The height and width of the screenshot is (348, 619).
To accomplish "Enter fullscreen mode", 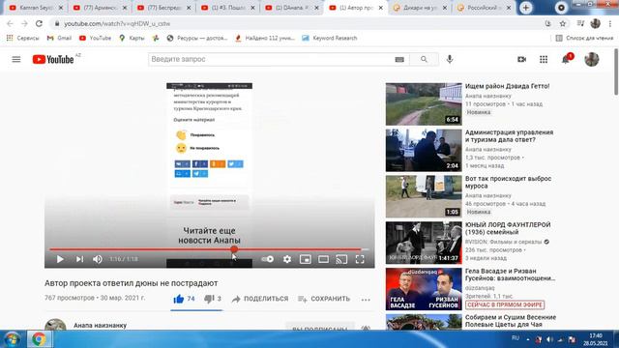I will point(360,259).
